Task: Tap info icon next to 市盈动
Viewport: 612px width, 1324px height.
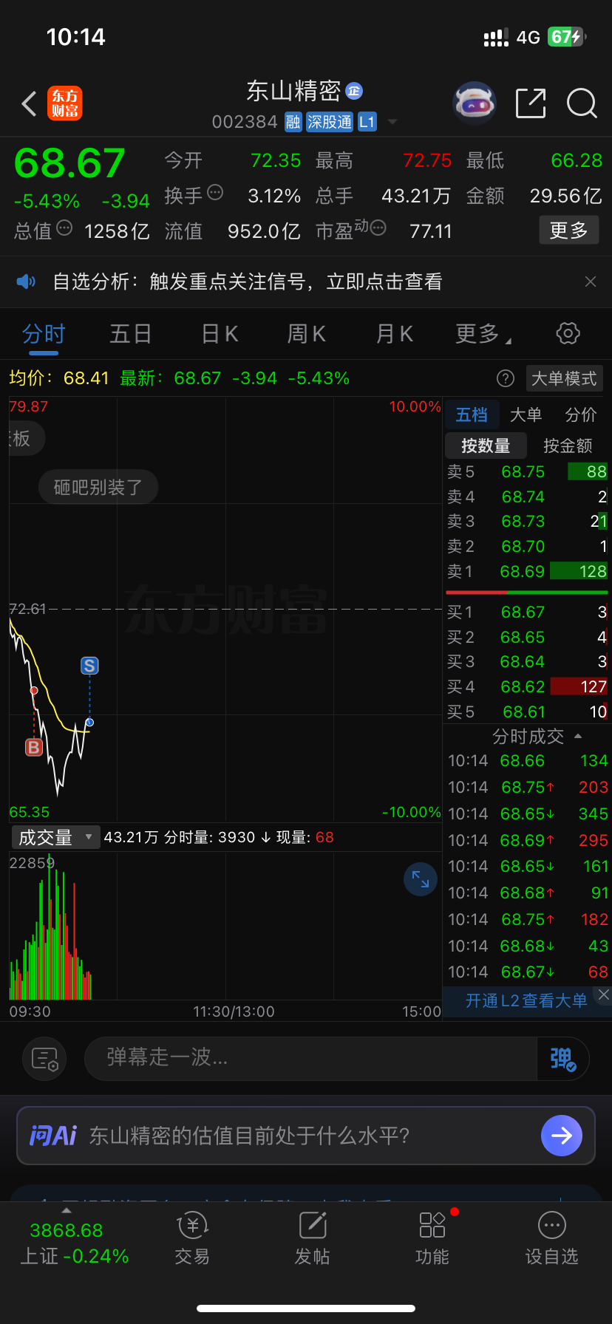Action: tap(378, 228)
